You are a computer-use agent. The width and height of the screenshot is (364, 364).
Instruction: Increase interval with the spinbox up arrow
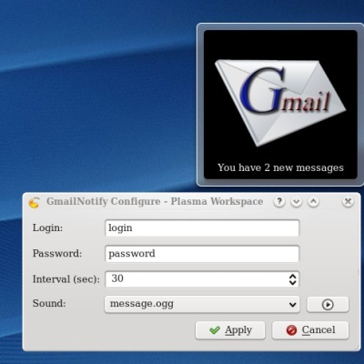(292, 276)
